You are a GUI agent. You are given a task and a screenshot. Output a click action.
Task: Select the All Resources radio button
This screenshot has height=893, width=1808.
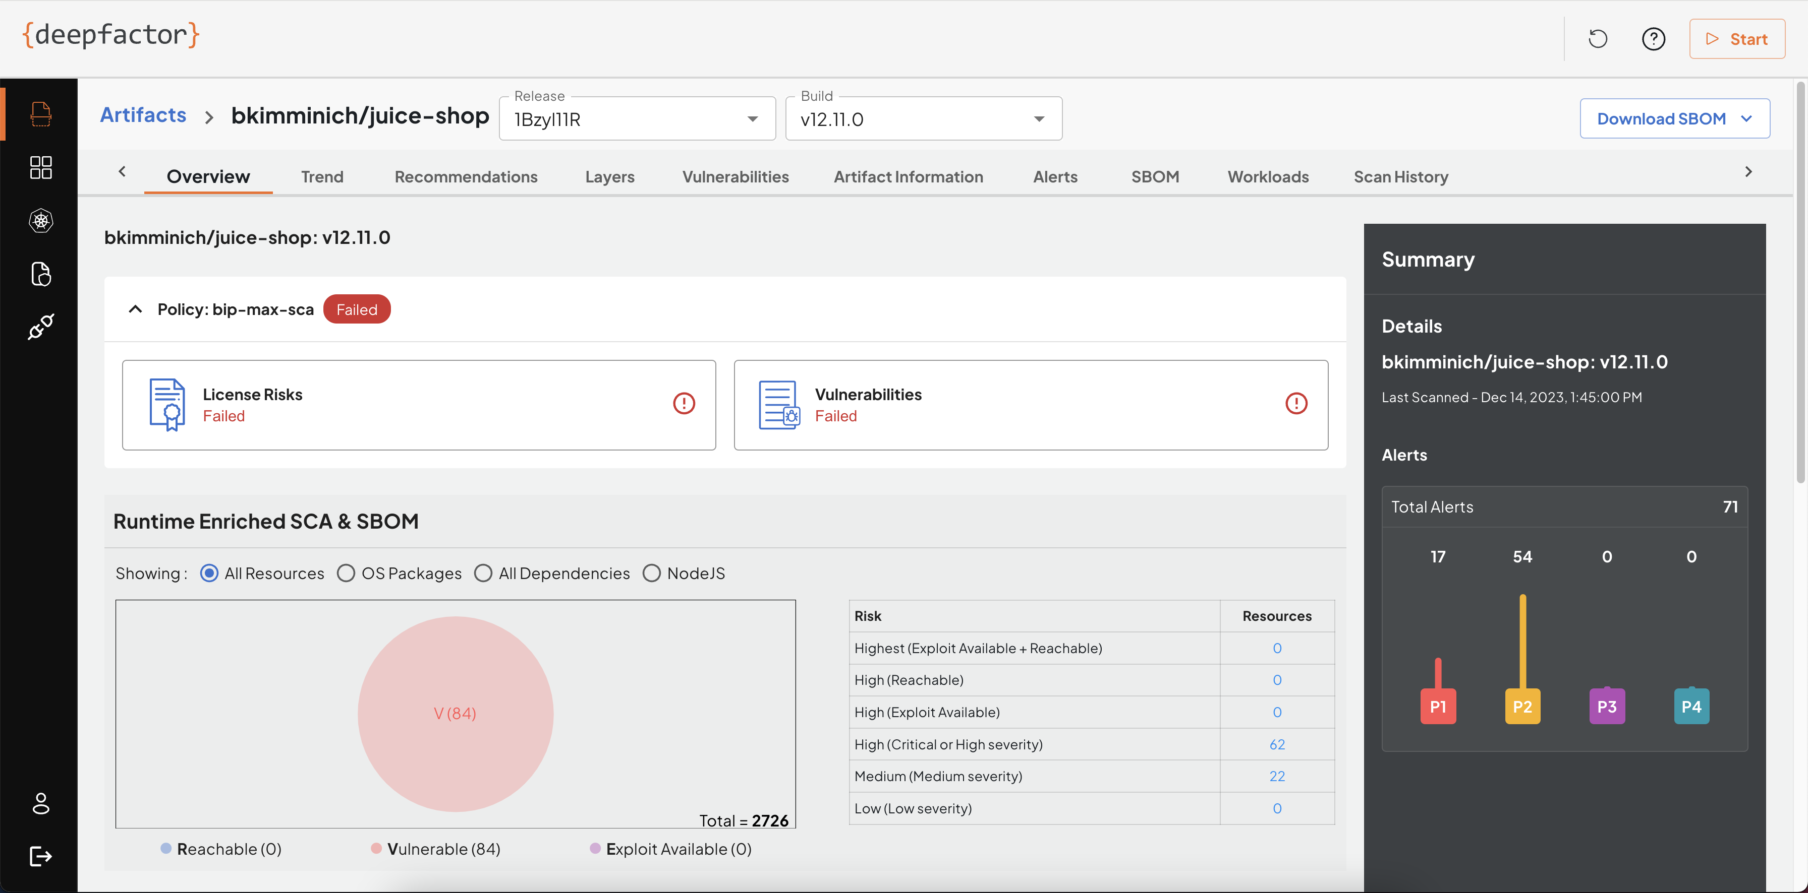coord(209,573)
